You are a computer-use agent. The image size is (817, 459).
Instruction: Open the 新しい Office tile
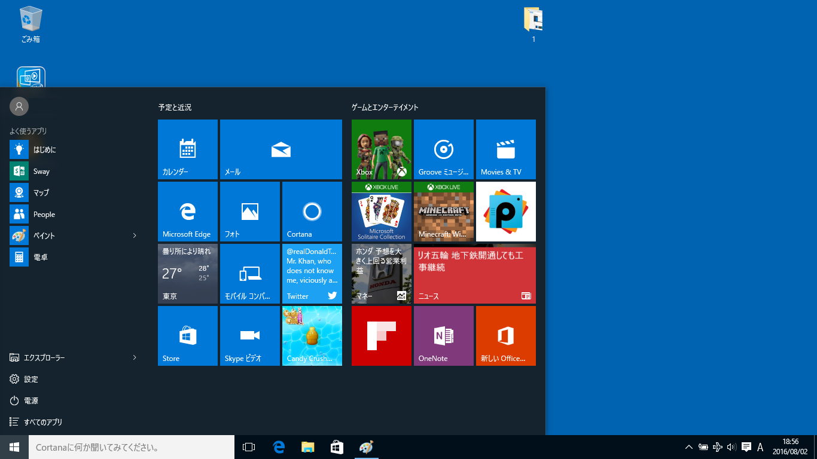pyautogui.click(x=506, y=336)
